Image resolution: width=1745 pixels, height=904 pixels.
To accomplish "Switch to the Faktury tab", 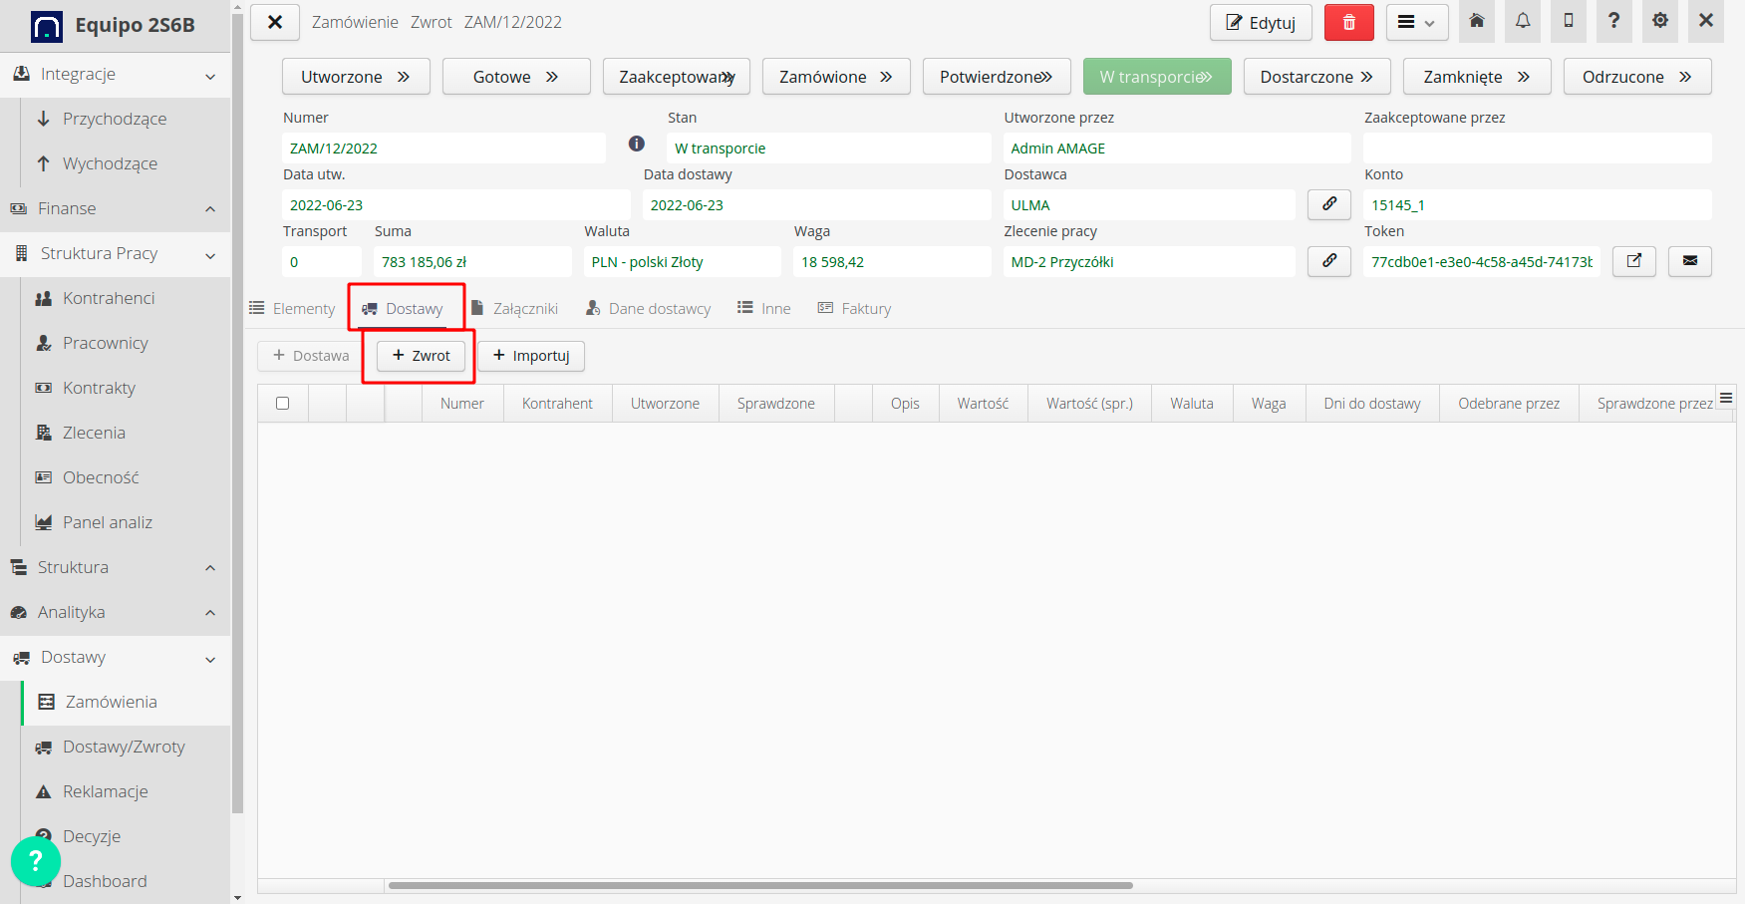I will (854, 308).
